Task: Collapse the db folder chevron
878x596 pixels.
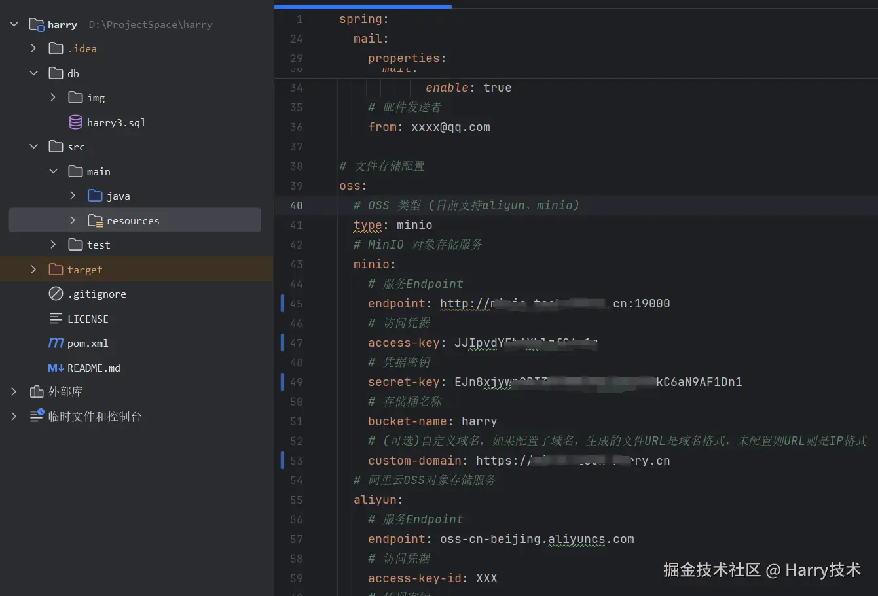Action: (x=33, y=73)
